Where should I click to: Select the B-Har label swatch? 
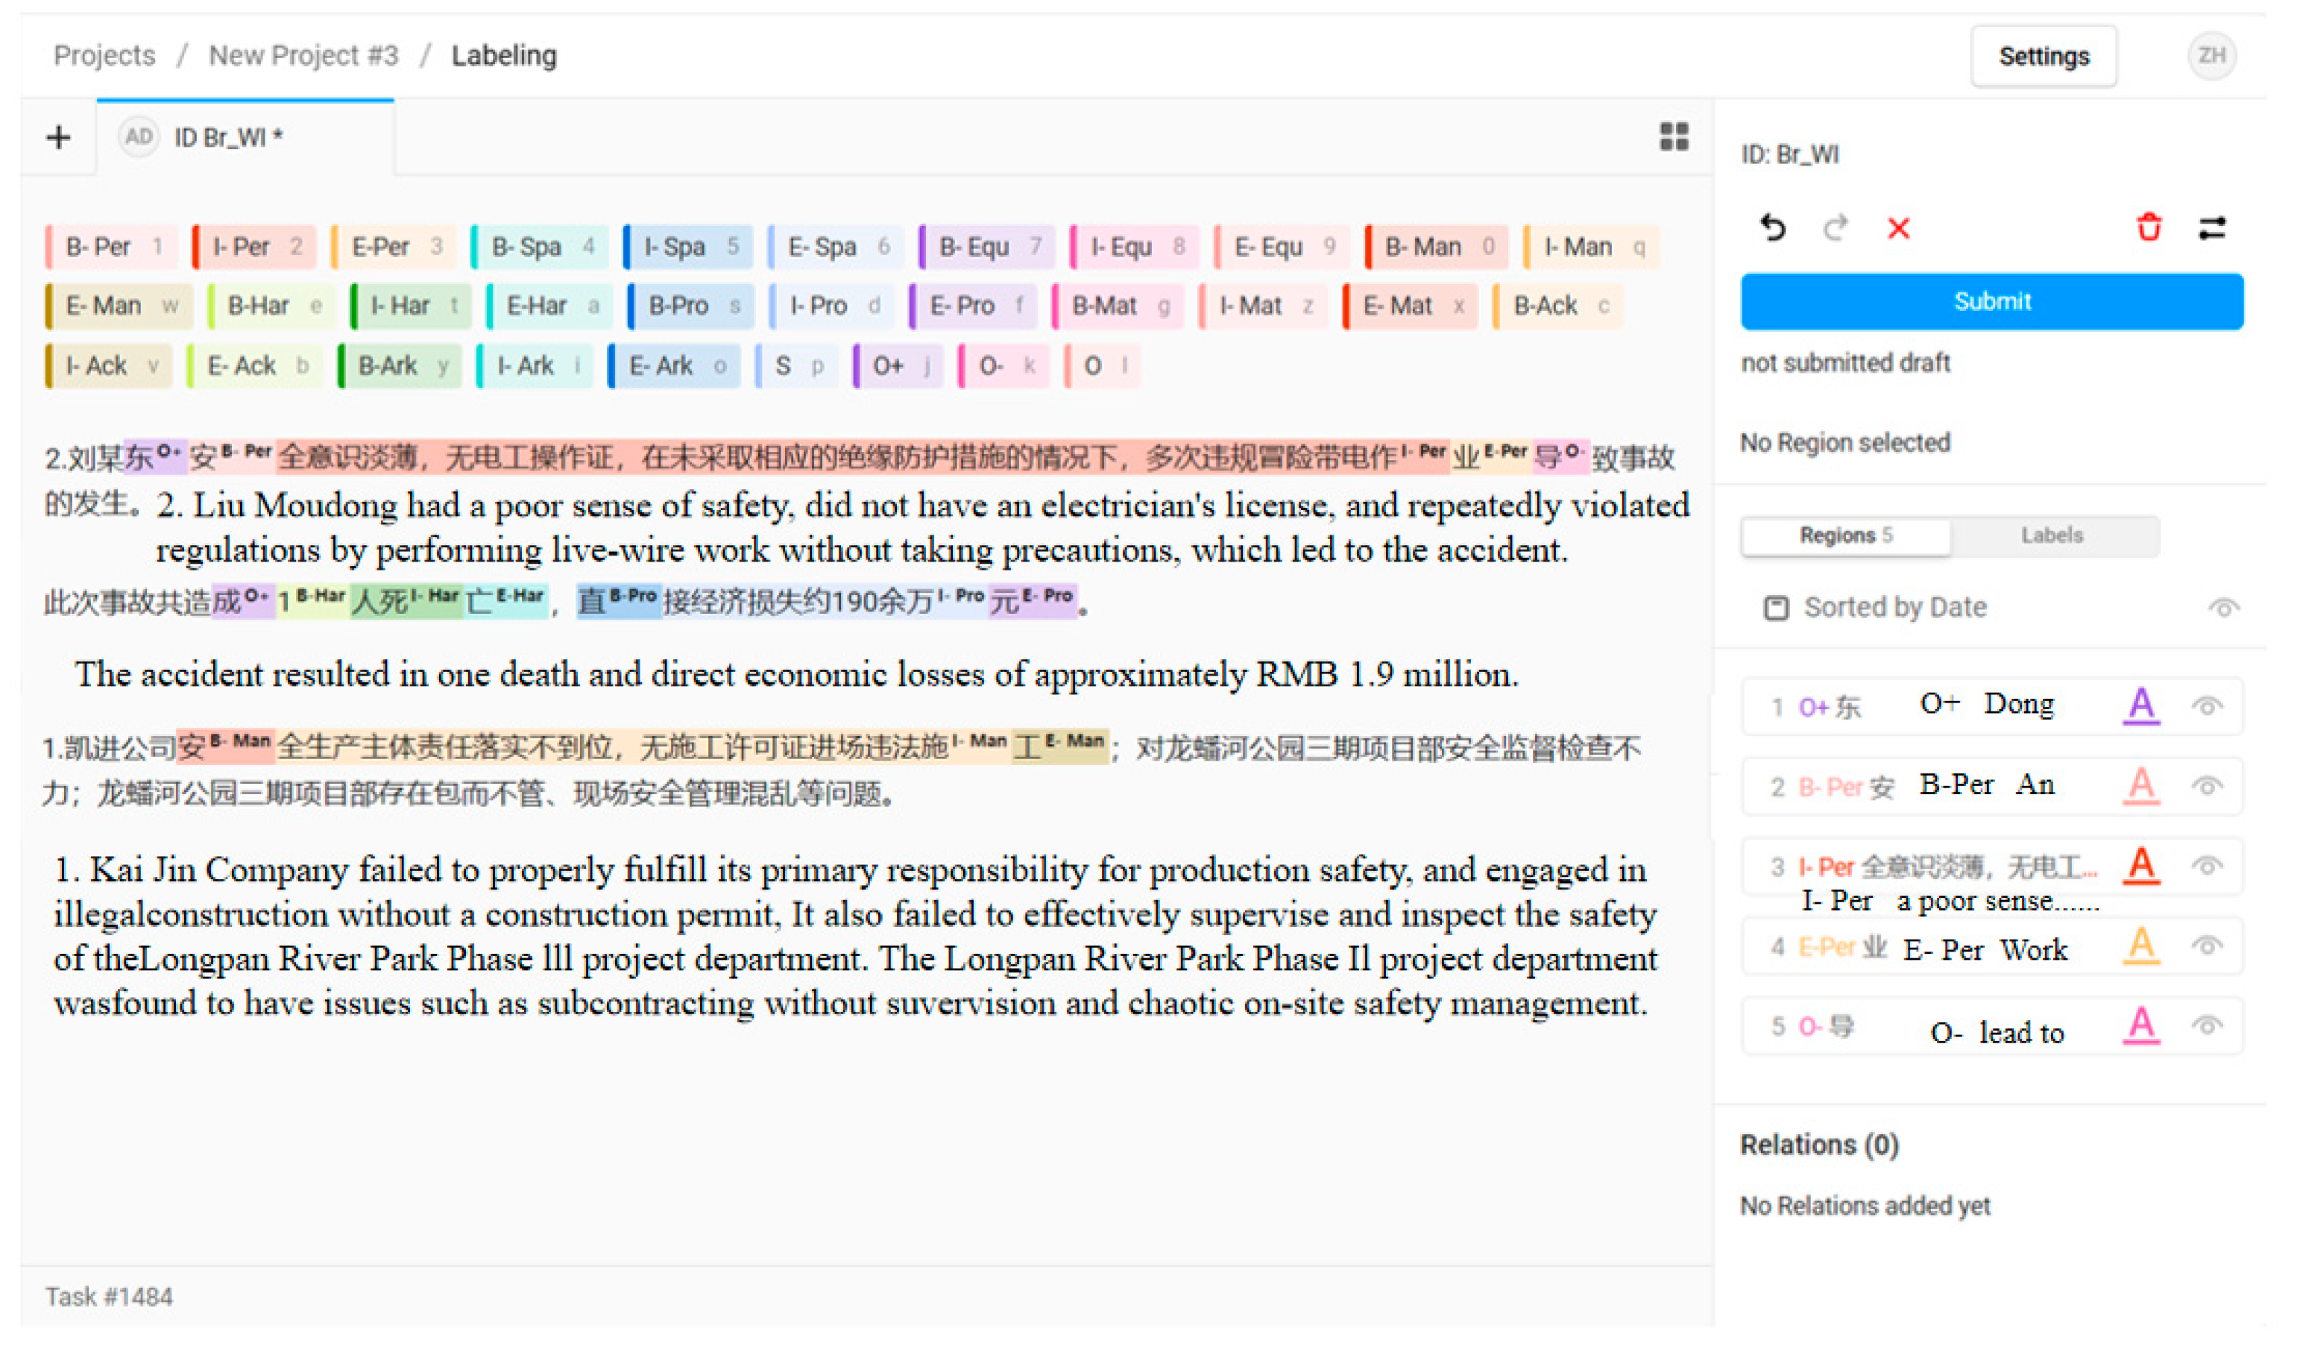coord(272,306)
